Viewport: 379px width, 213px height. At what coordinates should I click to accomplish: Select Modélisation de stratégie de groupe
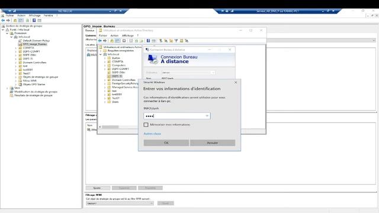tap(36, 92)
